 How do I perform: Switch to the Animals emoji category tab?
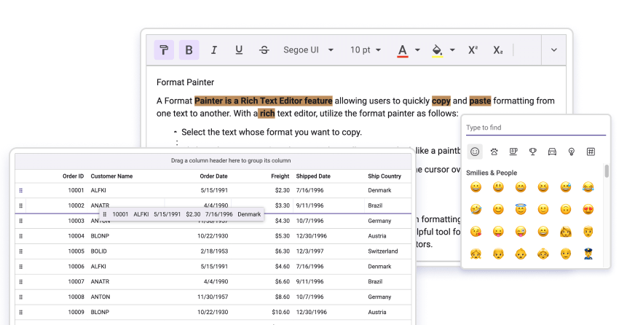[x=494, y=152]
